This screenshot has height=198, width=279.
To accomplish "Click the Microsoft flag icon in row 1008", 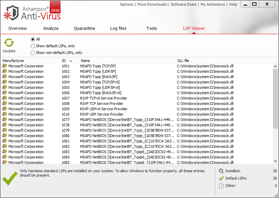I will coord(5,104).
